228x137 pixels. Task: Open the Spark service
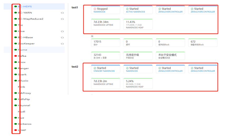[x=22, y=75]
